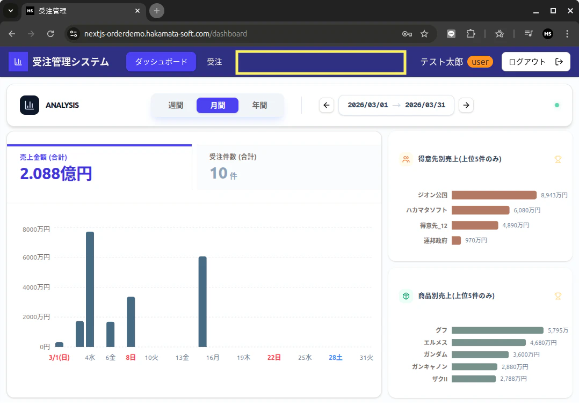The width and height of the screenshot is (579, 406).
Task: Click the 得意先別売上 people icon
Action: pos(406,159)
